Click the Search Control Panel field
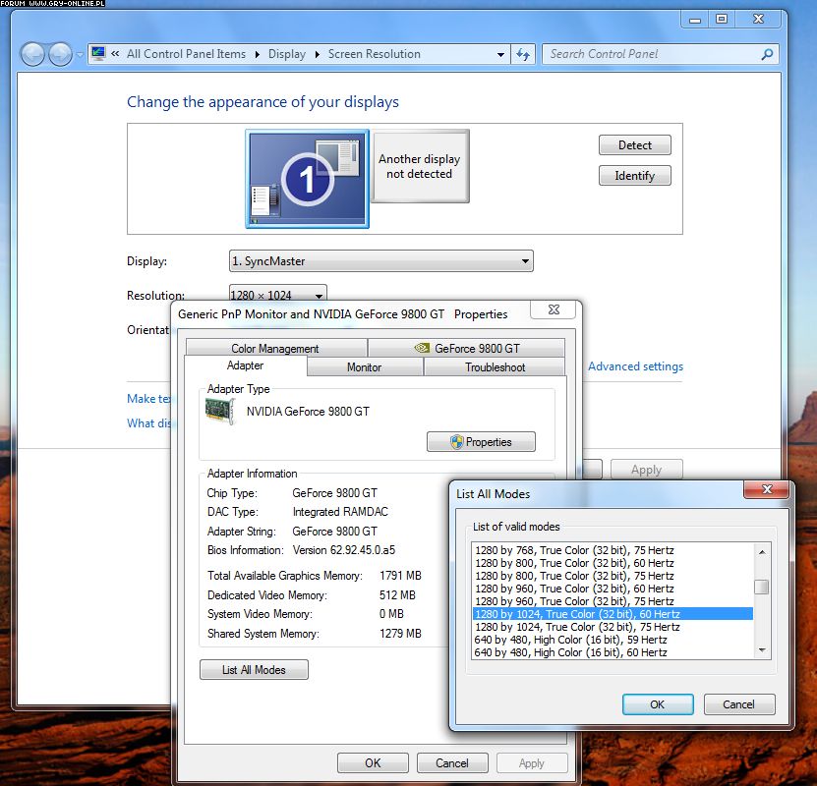 (660, 54)
